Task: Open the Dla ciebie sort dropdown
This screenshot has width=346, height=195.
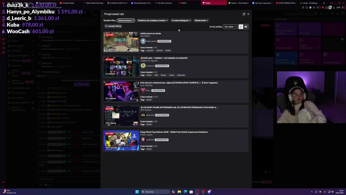Action: coord(230,27)
